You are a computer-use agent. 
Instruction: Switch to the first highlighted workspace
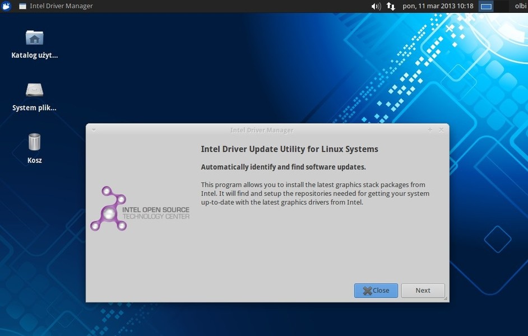[x=486, y=6]
